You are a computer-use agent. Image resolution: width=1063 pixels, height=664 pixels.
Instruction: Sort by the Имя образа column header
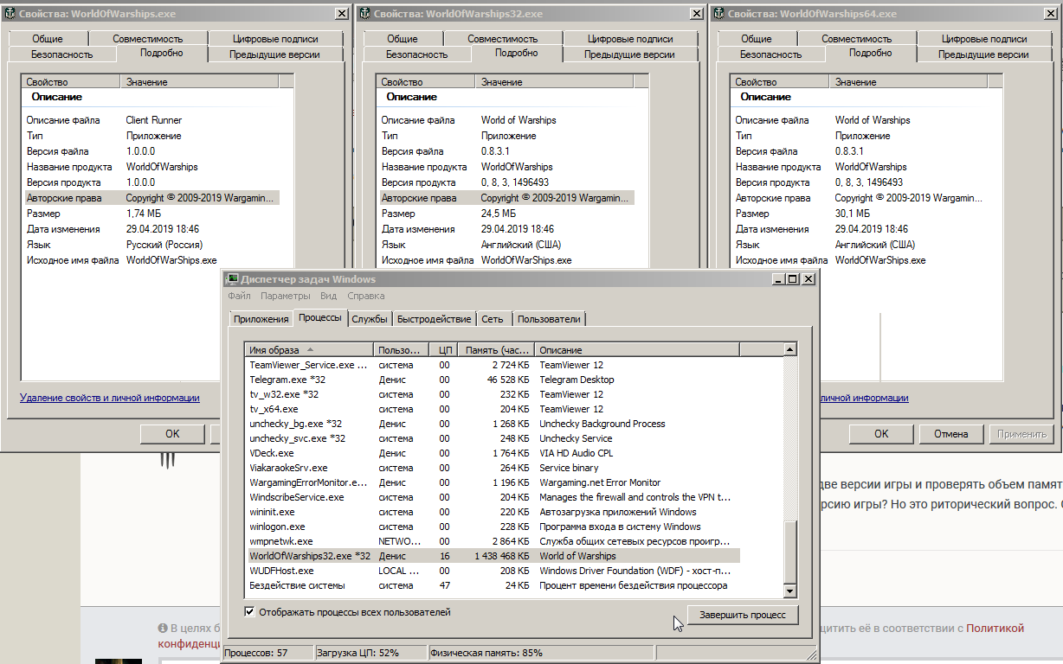pos(309,350)
